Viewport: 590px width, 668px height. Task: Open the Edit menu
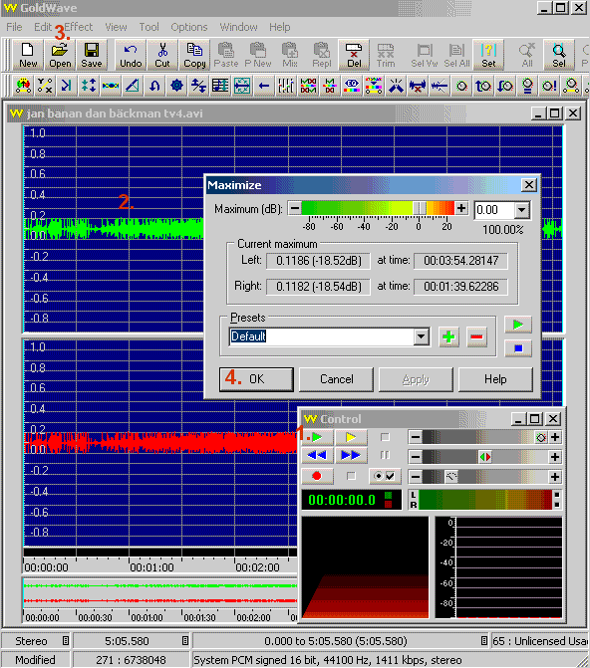point(43,27)
